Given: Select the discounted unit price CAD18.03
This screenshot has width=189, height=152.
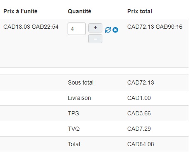Looking at the screenshot, I should pos(17,27).
